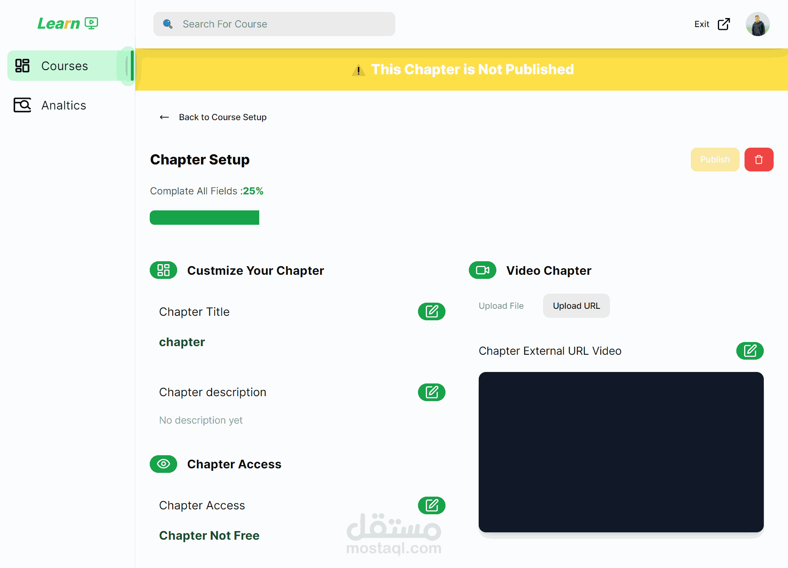
Task: Open Analtics in the sidebar
Action: tap(64, 105)
